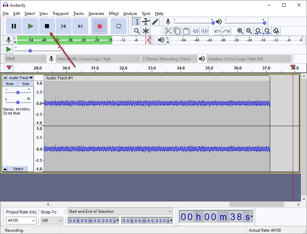Open the audio position time format dropdown
The height and width of the screenshot is (234, 307).
click(x=252, y=216)
